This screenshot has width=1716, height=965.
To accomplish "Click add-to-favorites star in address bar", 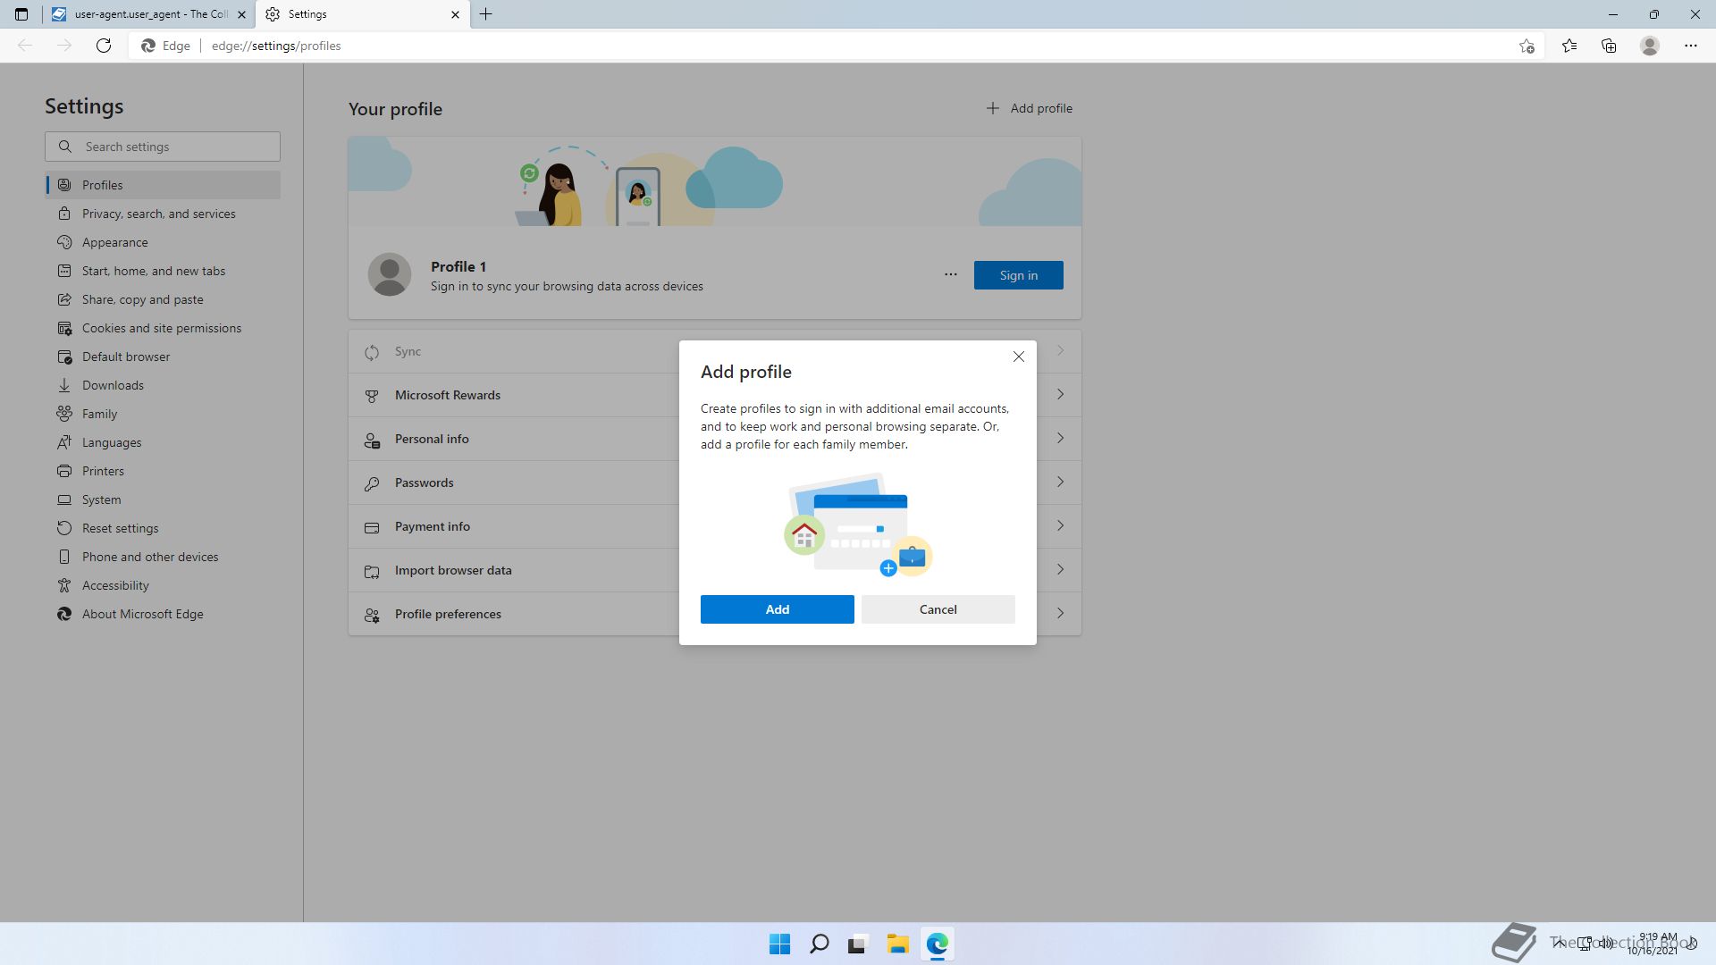I will pos(1527,46).
